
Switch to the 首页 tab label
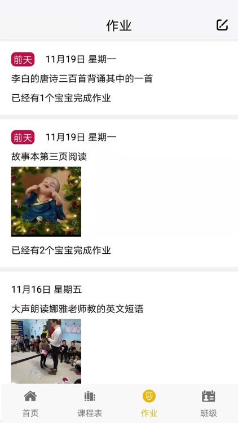[x=30, y=413]
